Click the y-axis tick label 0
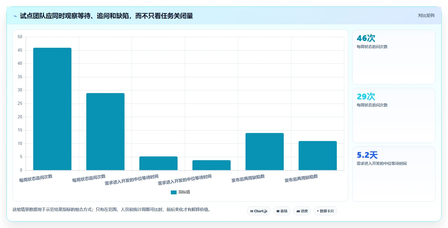448x228 pixels. 21,170
